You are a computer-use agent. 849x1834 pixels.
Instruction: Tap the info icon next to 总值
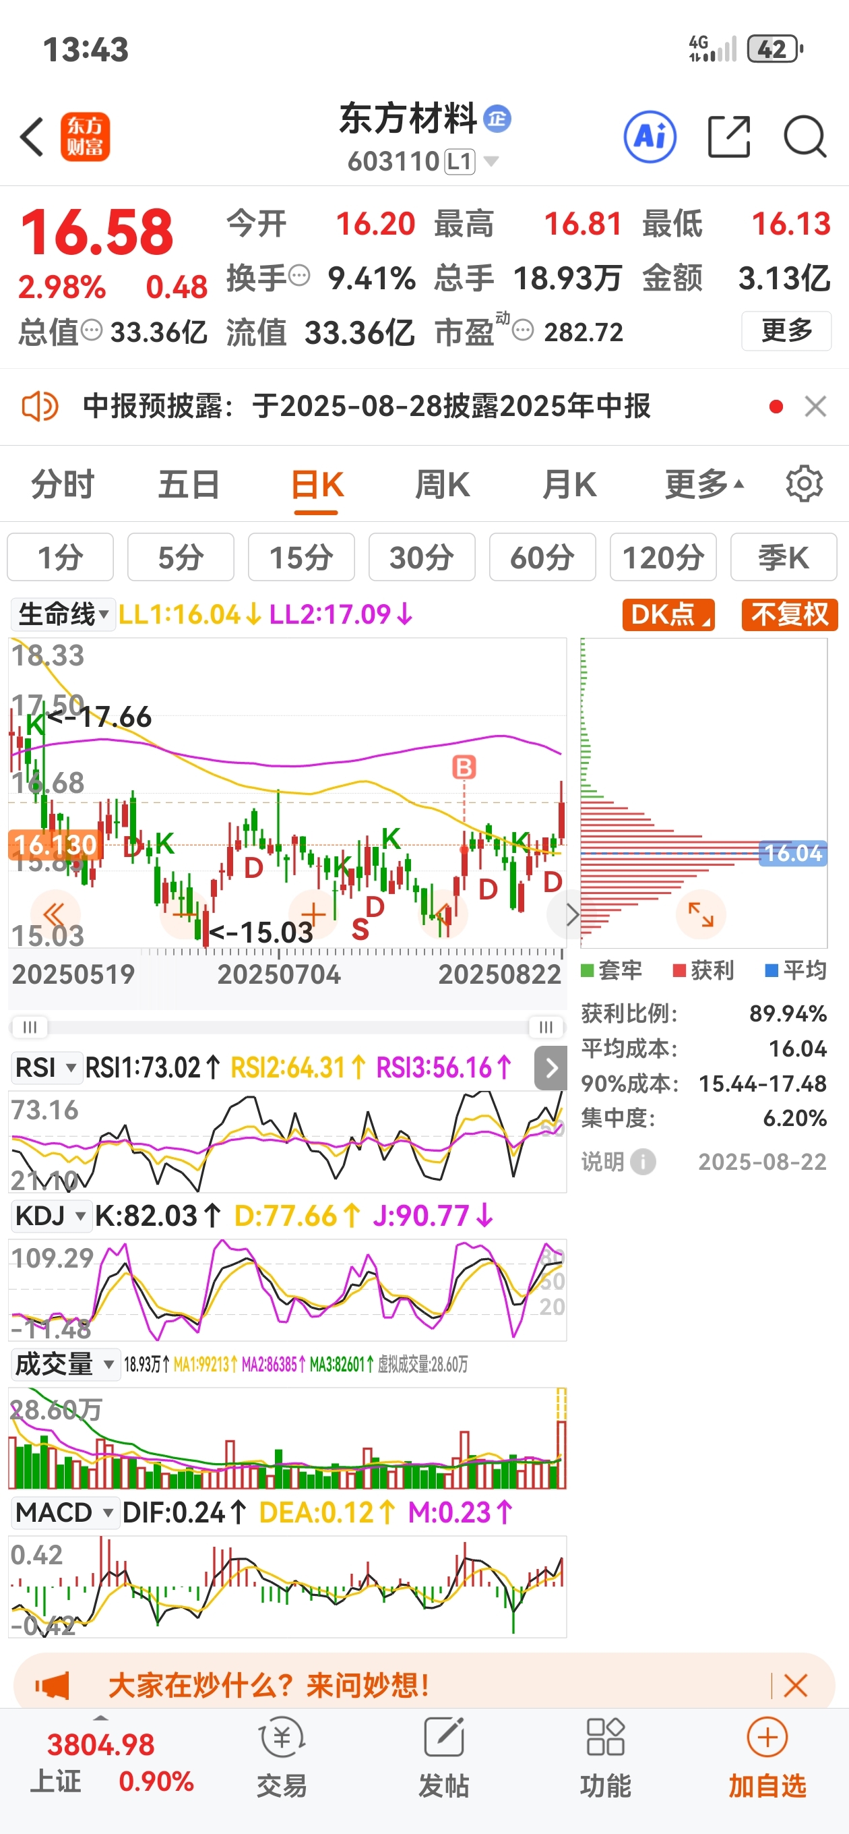tap(91, 330)
